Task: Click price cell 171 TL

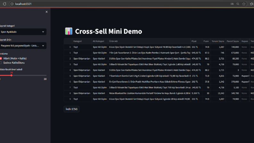Action: tap(196, 76)
